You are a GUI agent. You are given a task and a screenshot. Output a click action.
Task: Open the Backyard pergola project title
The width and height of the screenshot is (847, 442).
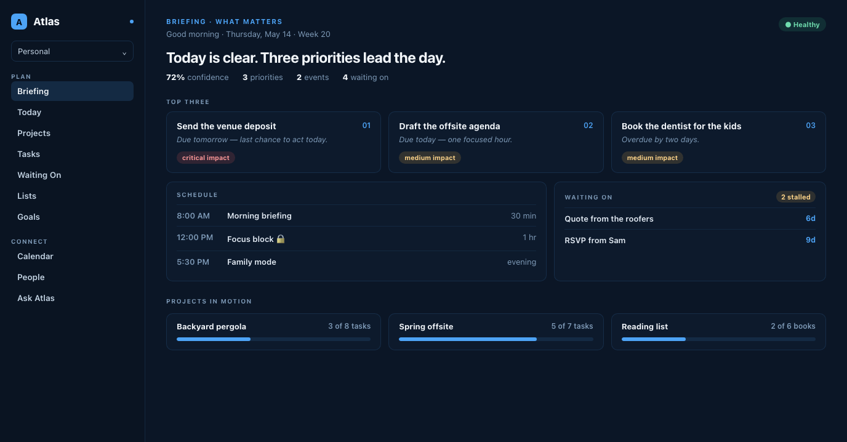coord(211,326)
